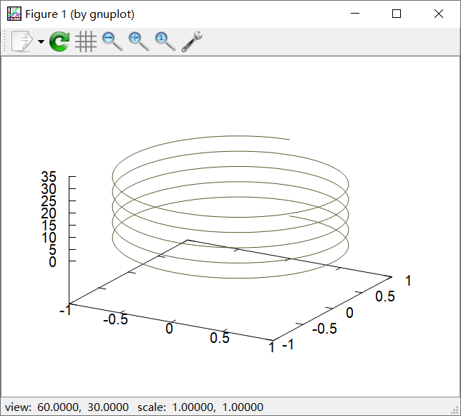Click the gnuplot window title icon

(14, 14)
